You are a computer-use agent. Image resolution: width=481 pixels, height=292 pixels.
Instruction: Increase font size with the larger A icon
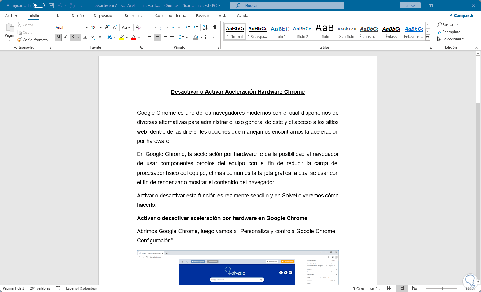107,27
